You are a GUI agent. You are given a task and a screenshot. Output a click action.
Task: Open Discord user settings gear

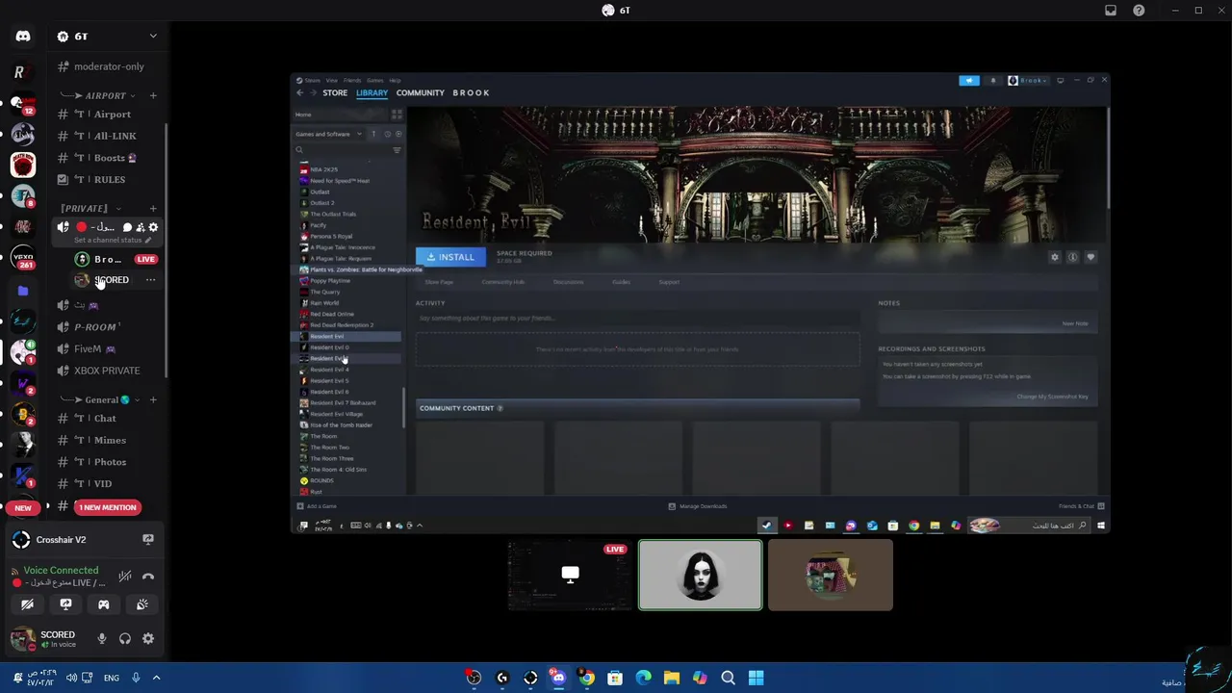pos(148,638)
